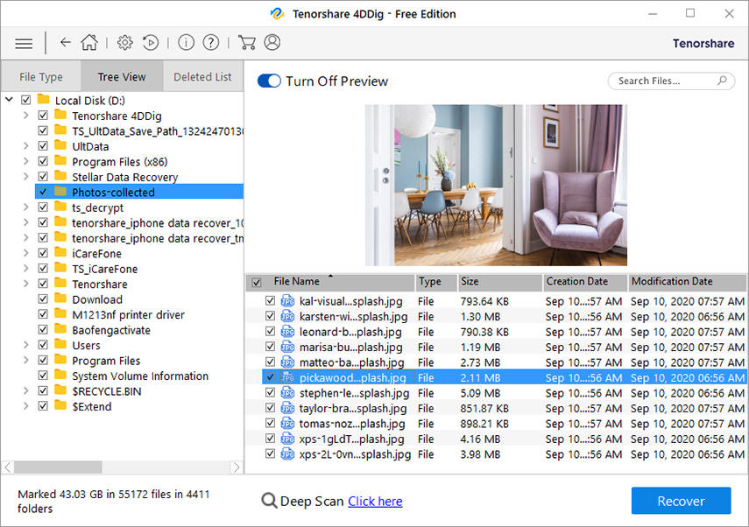
Task: Click the Deep Scan Click here link
Action: coord(375,500)
